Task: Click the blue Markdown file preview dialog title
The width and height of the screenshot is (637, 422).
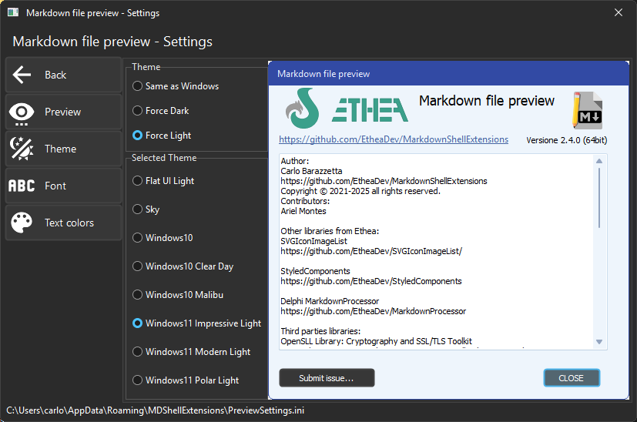Action: (x=324, y=74)
